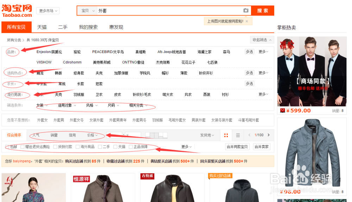Go to next results page arrow
Viewport: 352px width, 202px height.
pyautogui.click(x=269, y=135)
